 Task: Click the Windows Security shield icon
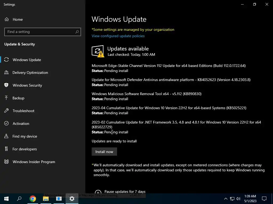(x=6, y=85)
